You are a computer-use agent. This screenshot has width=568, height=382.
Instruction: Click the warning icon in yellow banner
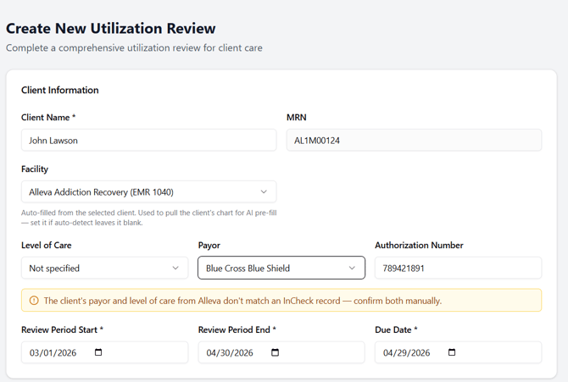34,301
